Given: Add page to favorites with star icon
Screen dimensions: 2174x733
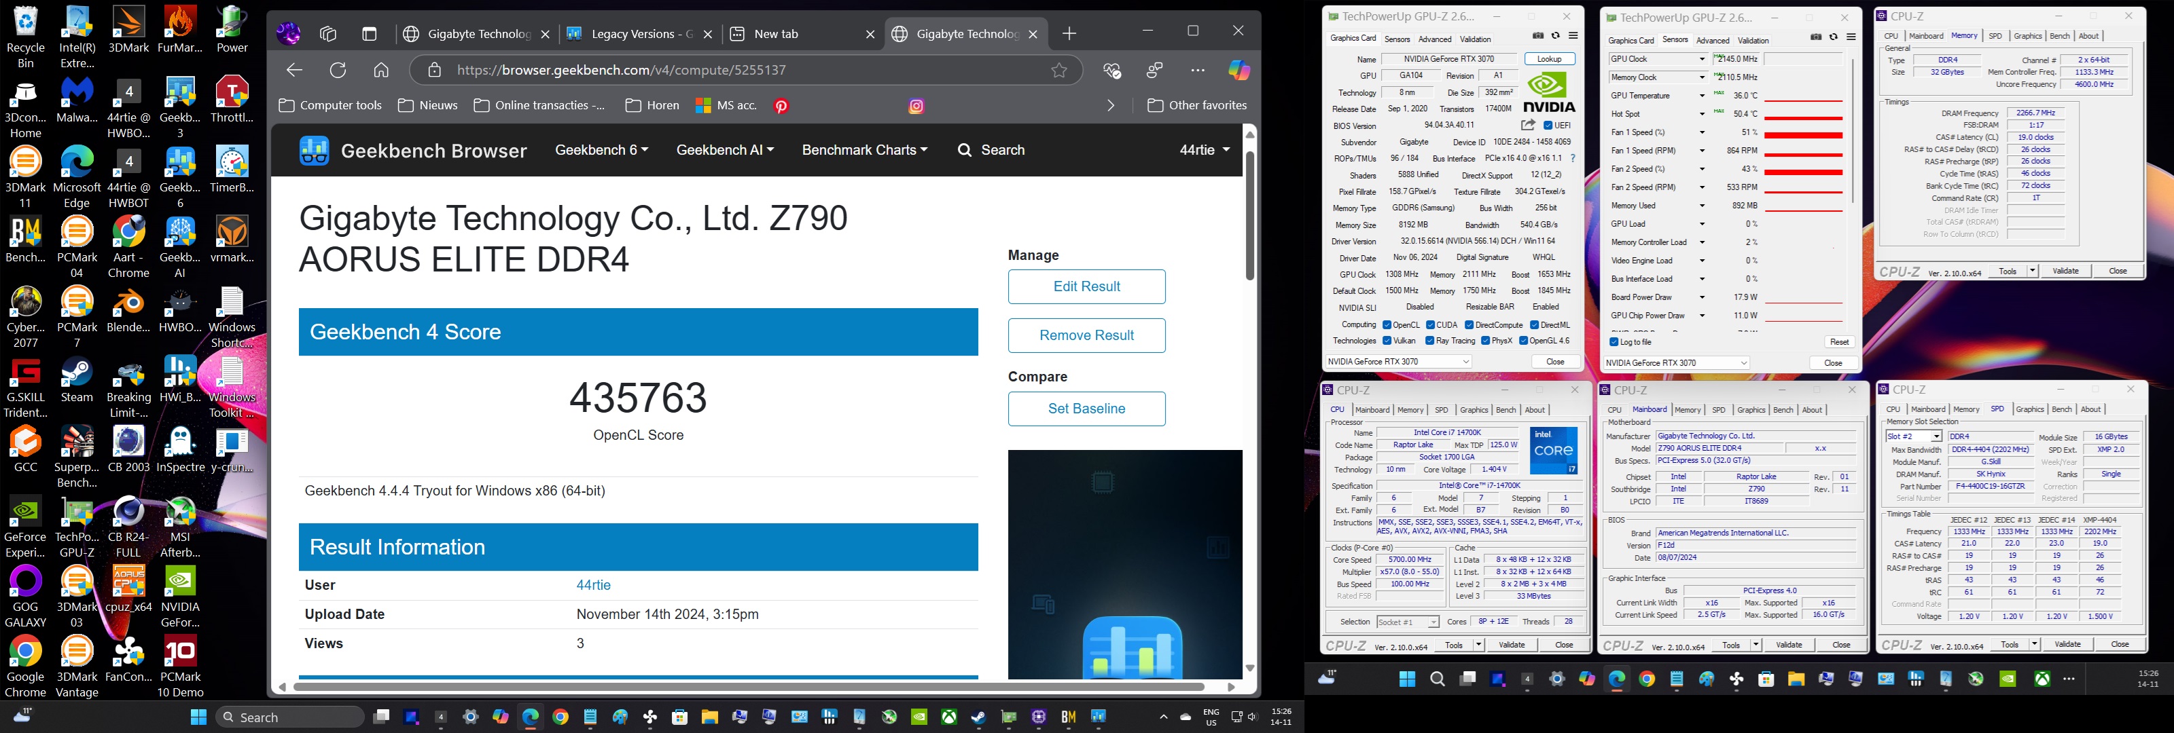Looking at the screenshot, I should [x=1059, y=70].
